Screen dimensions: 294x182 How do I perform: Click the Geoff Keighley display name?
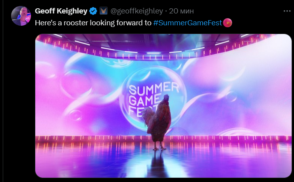coord(61,11)
